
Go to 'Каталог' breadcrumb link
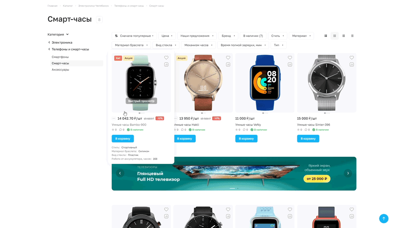pos(68,6)
